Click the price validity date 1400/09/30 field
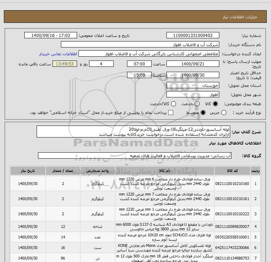The image size is (271, 262). pyautogui.click(x=193, y=75)
